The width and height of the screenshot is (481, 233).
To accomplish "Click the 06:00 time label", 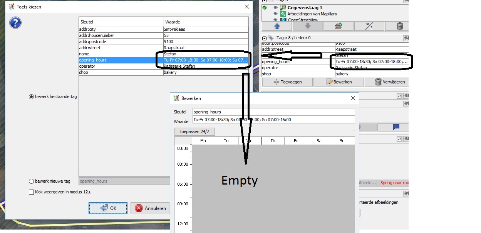I will coord(183,184).
